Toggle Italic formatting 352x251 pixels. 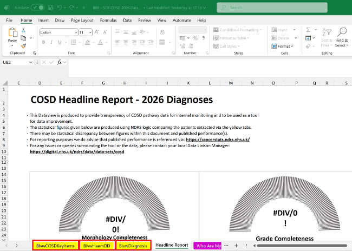pos(51,42)
